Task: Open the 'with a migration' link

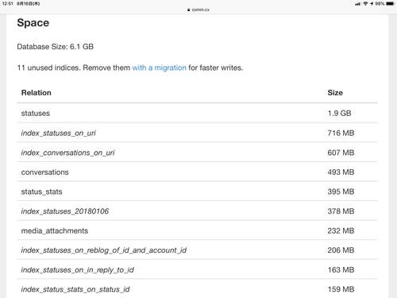Action: (159, 68)
